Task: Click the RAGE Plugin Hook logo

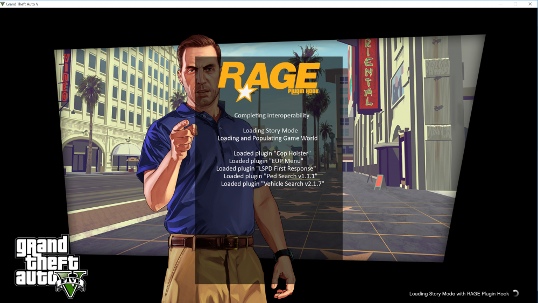Action: [269, 82]
